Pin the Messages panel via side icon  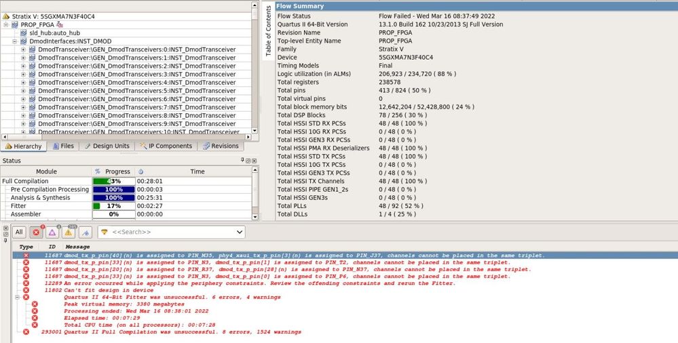click(5, 240)
